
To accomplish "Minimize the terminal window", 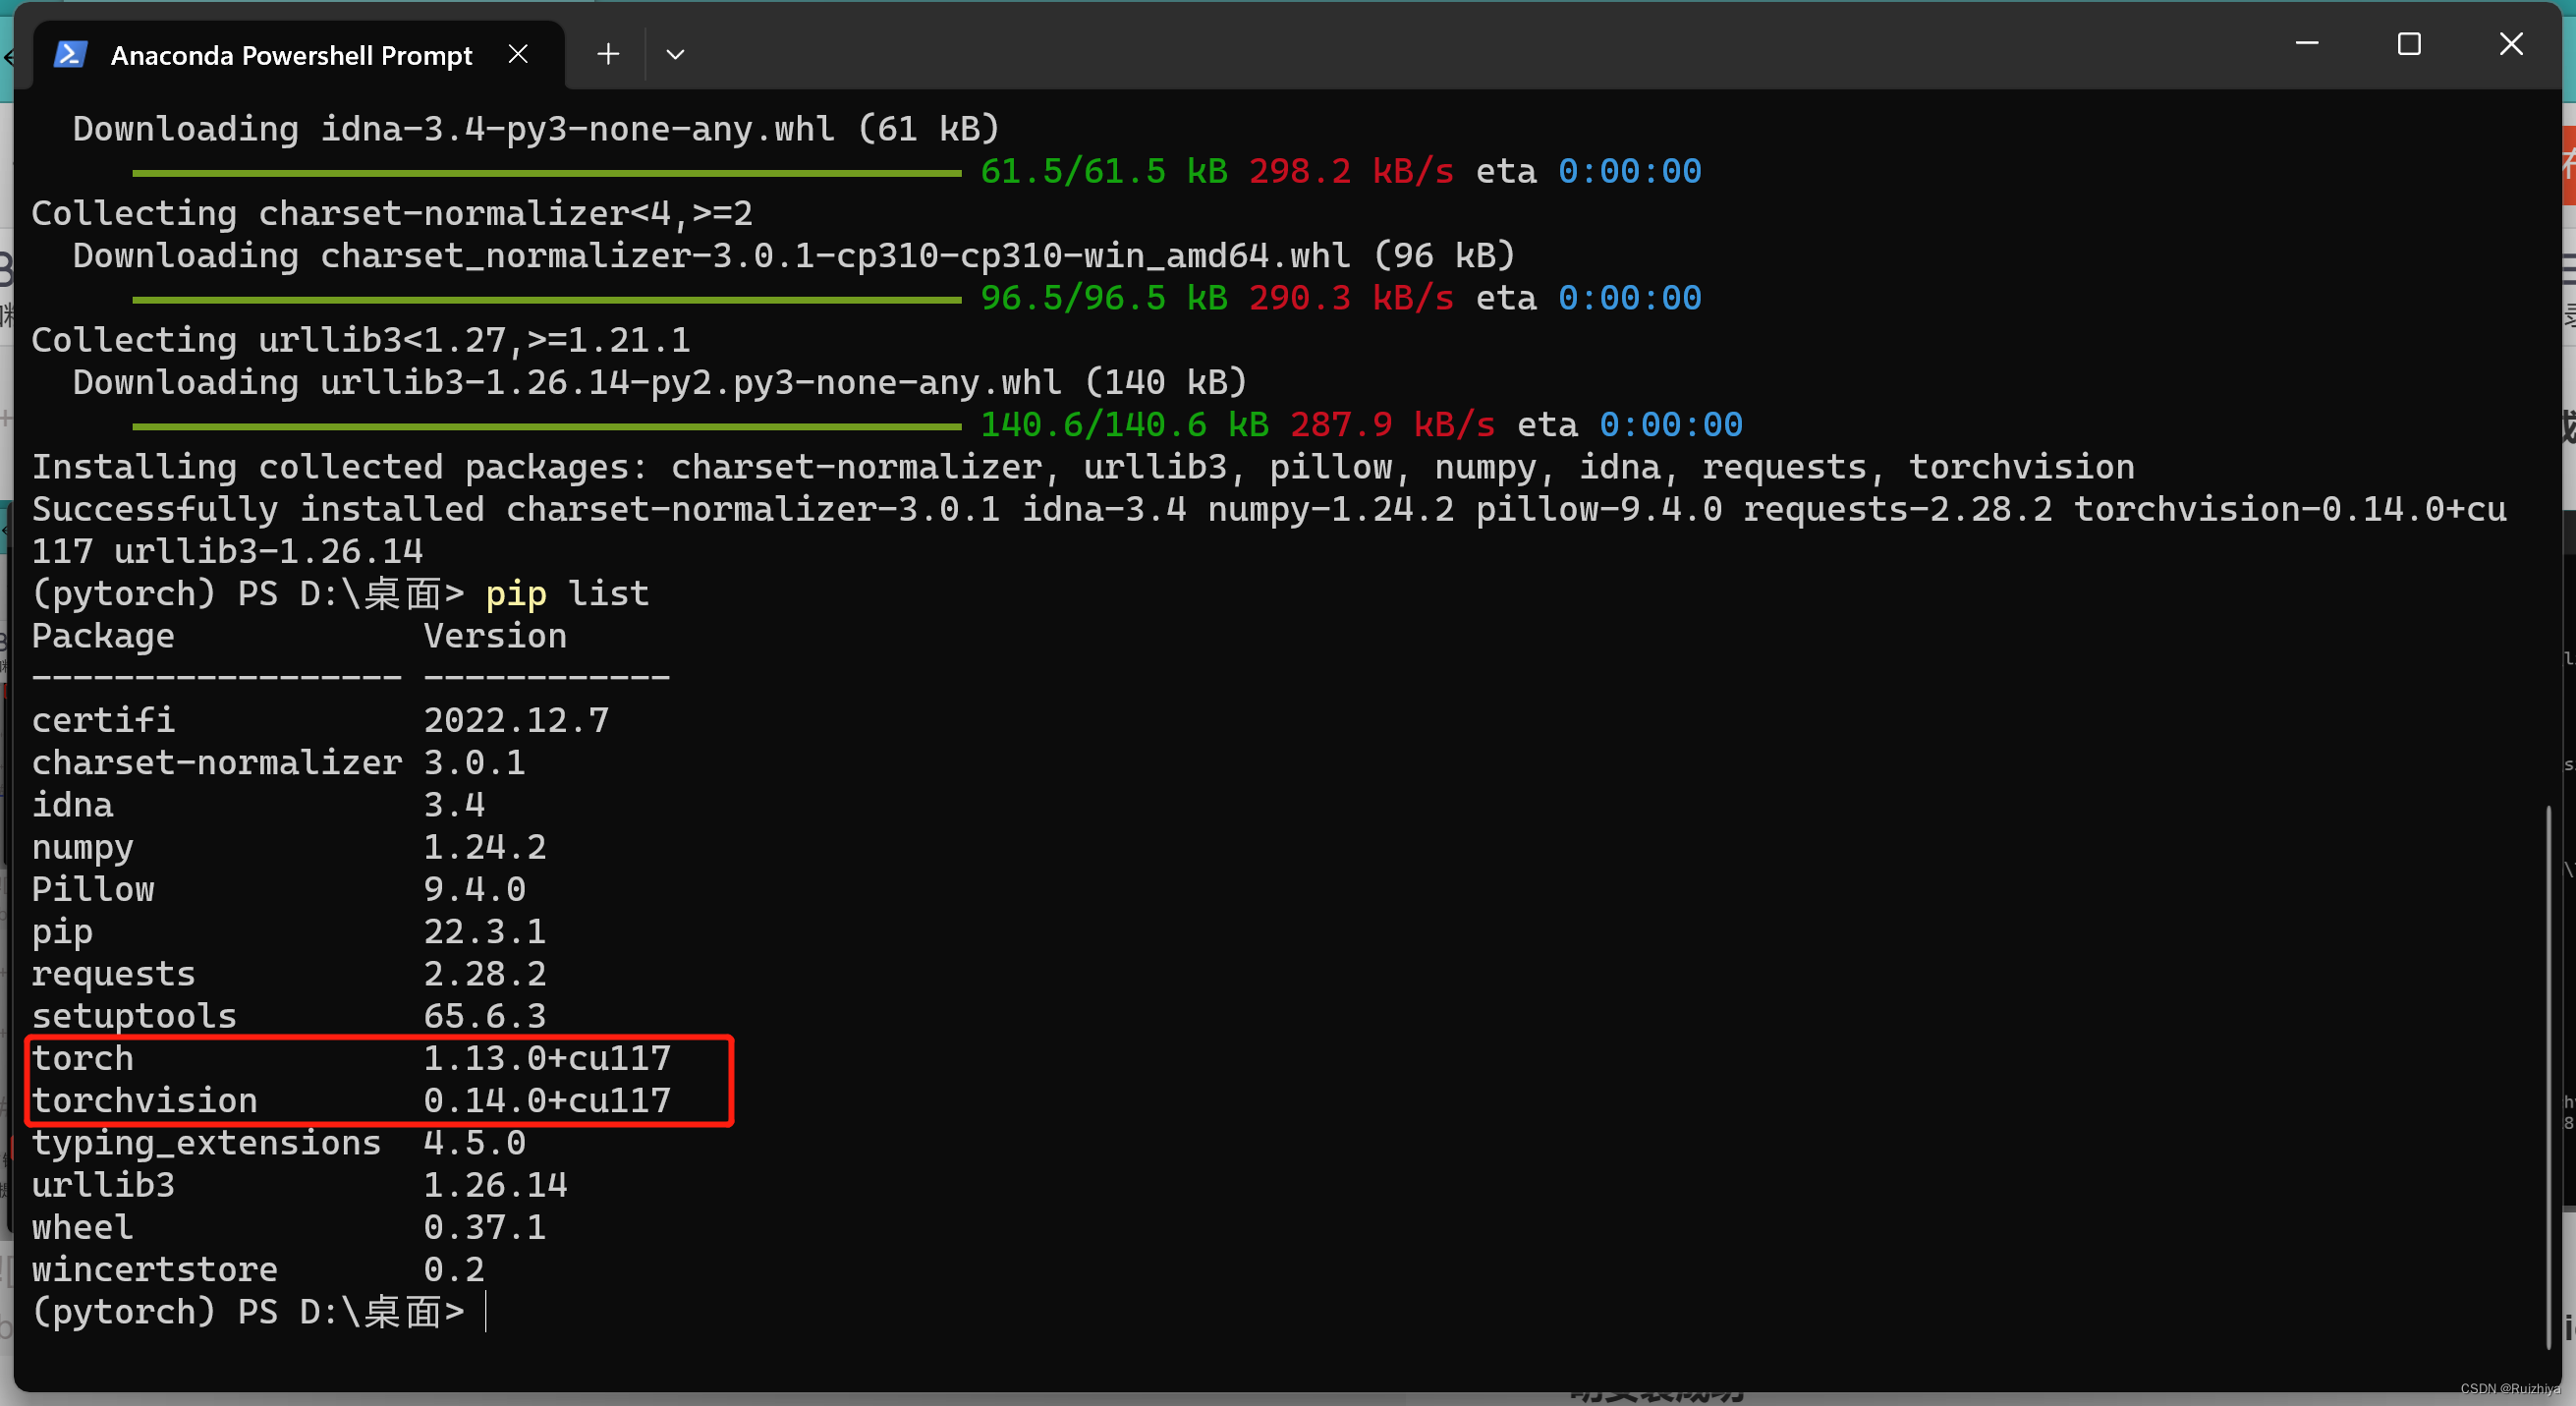I will click(2306, 44).
